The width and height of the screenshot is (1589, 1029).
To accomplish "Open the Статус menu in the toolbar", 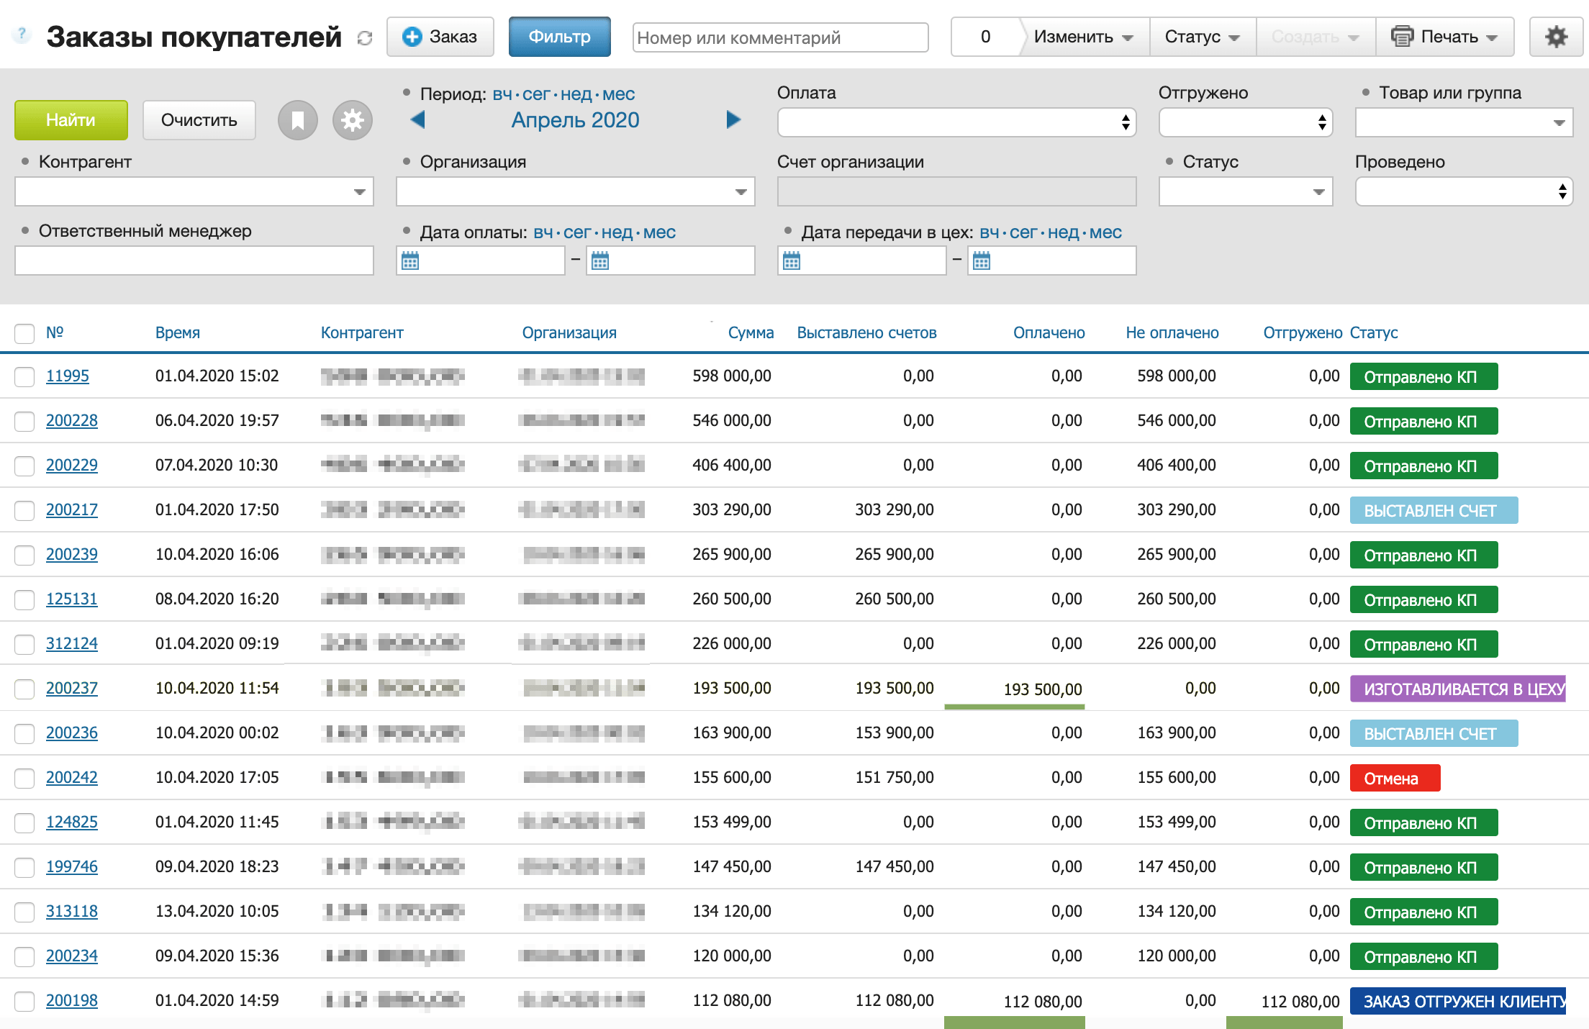I will 1203,37.
